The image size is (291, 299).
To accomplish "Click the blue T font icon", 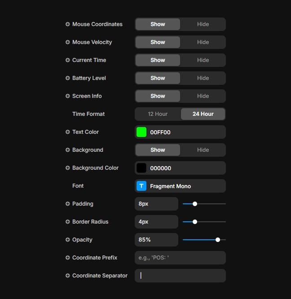I will 141,186.
